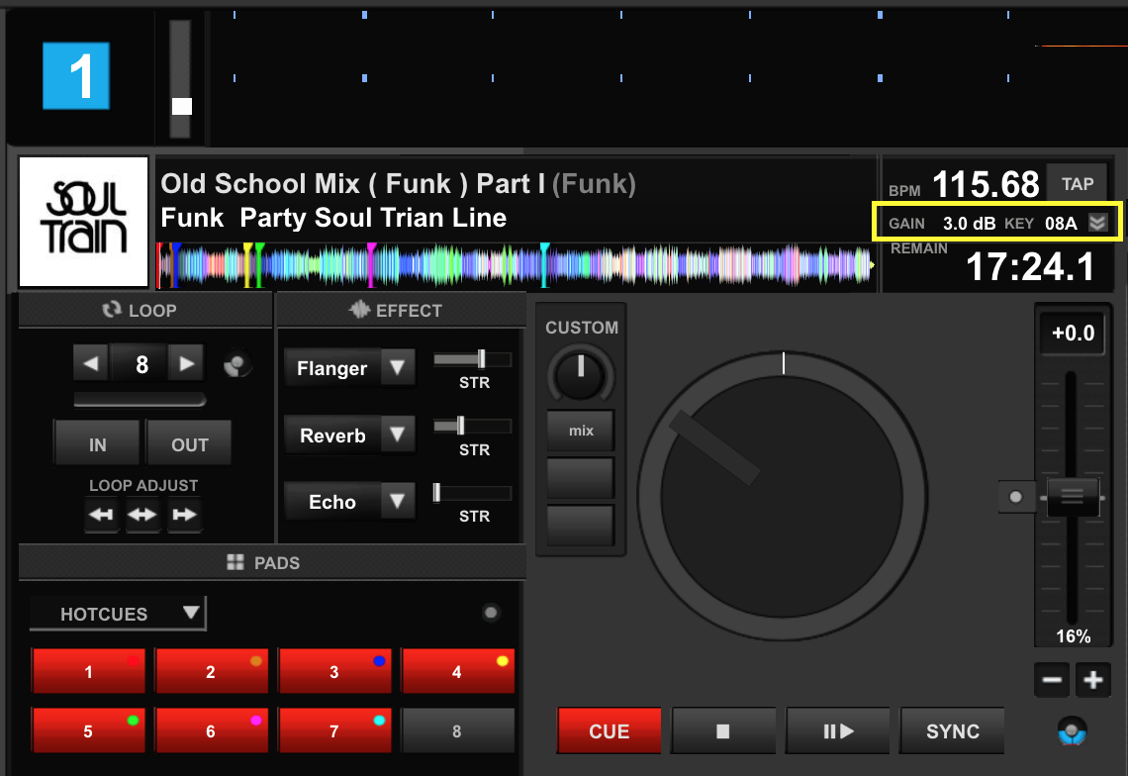Stop playback with the stop button
This screenshot has width=1128, height=776.
723,730
